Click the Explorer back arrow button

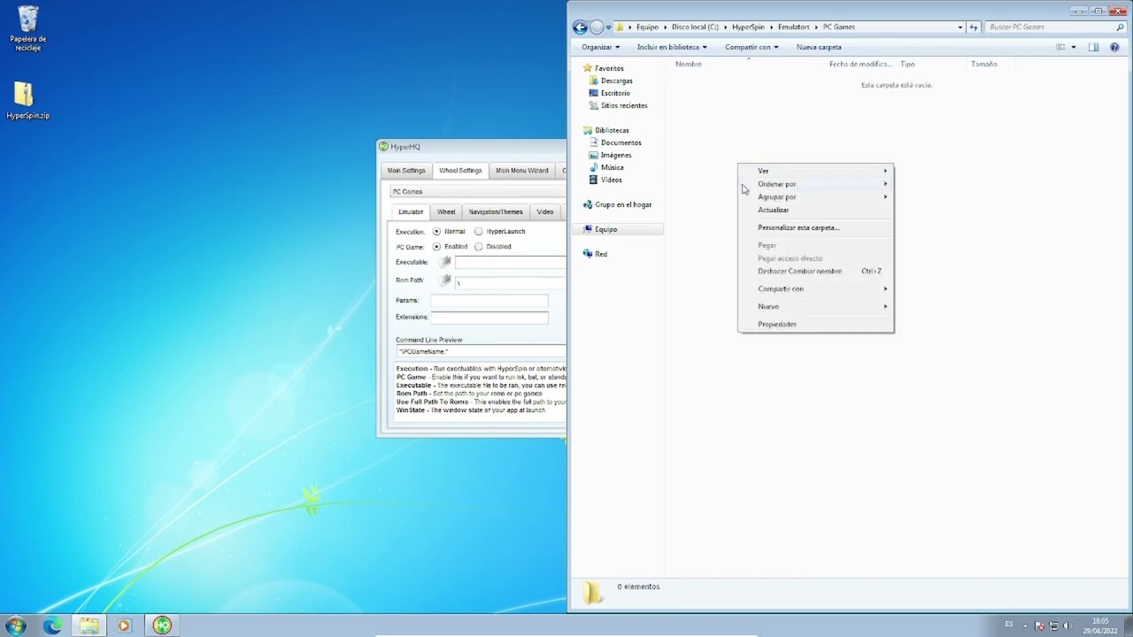(x=580, y=27)
